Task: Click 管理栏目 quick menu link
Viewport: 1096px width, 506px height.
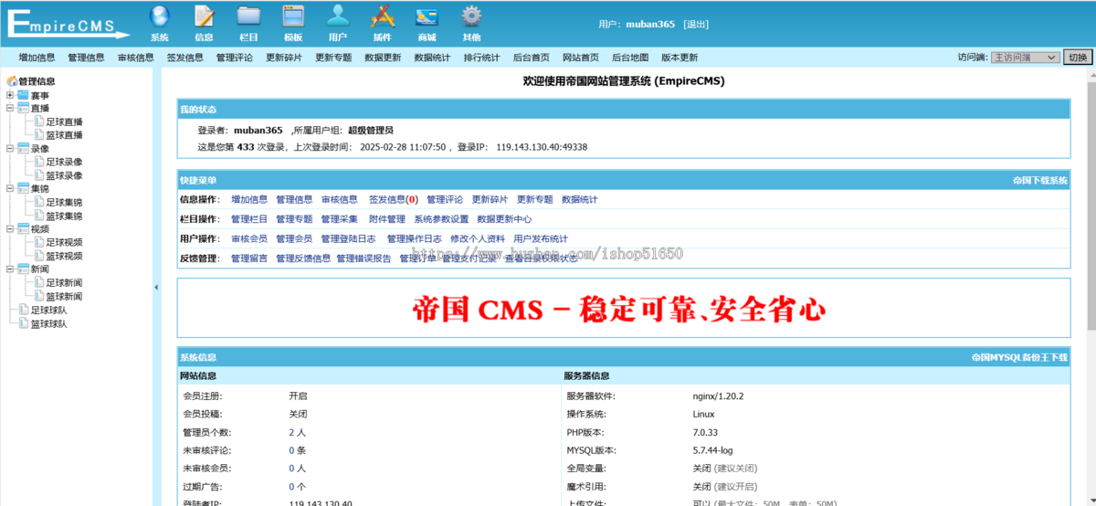Action: pyautogui.click(x=249, y=219)
